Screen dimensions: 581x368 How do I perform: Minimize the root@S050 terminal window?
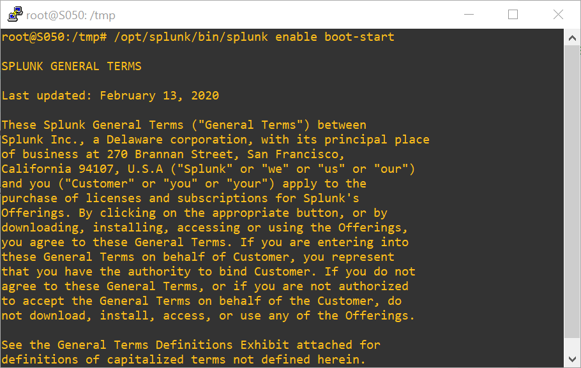(x=469, y=15)
